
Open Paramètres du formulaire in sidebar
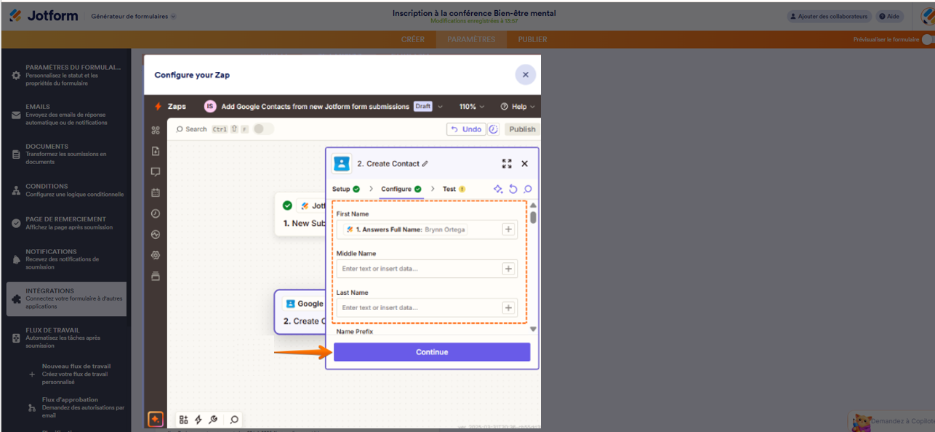(x=66, y=75)
